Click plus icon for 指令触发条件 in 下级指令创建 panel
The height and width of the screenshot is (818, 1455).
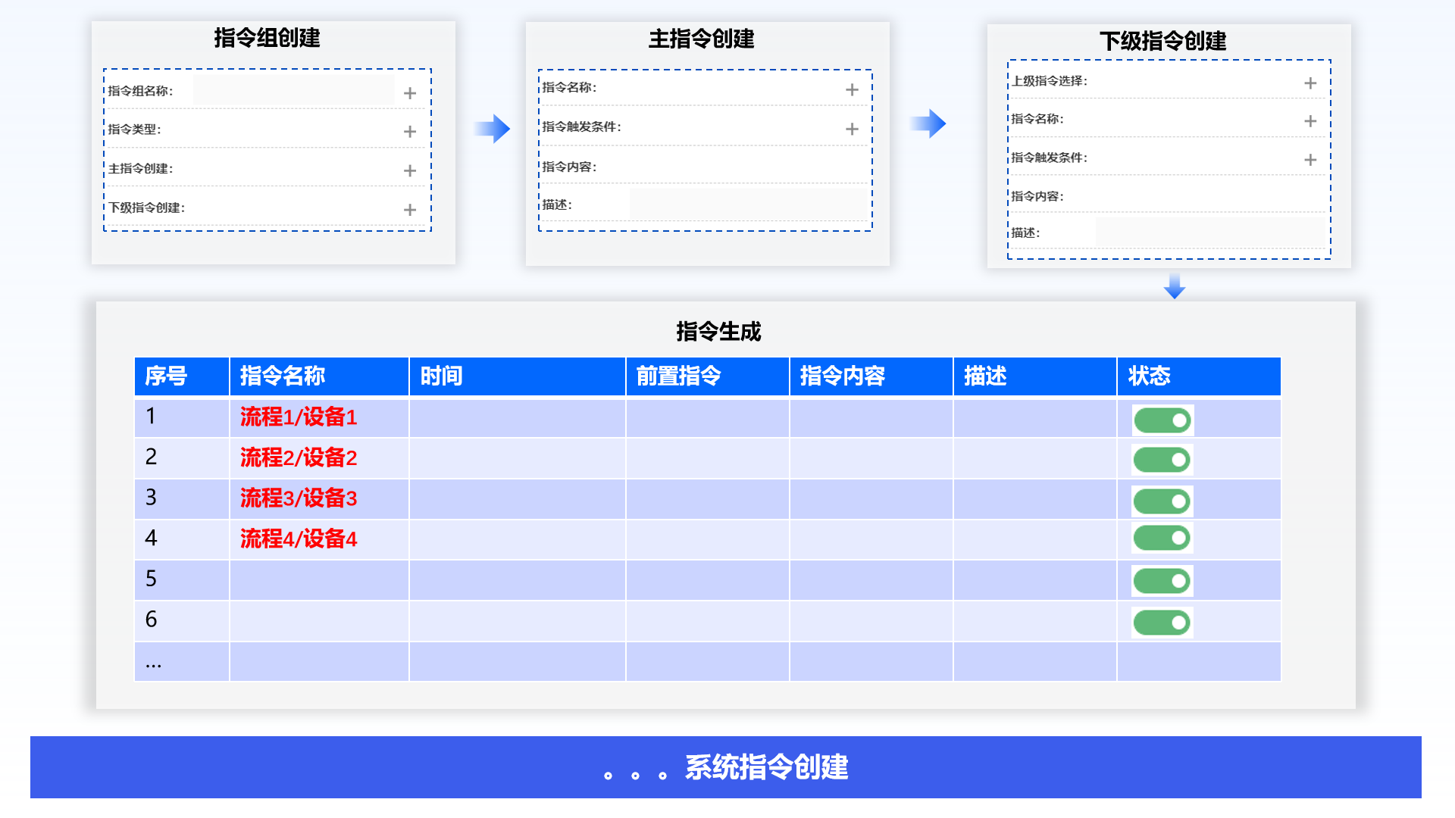click(x=1310, y=160)
